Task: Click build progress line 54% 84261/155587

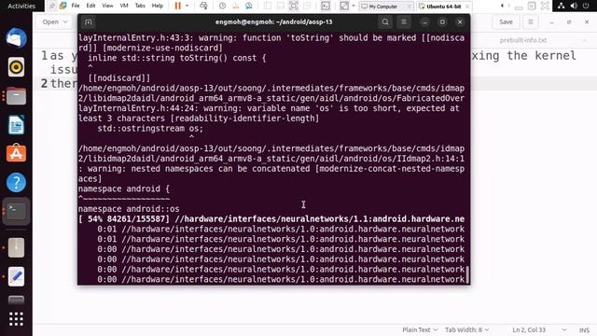Action: point(271,219)
